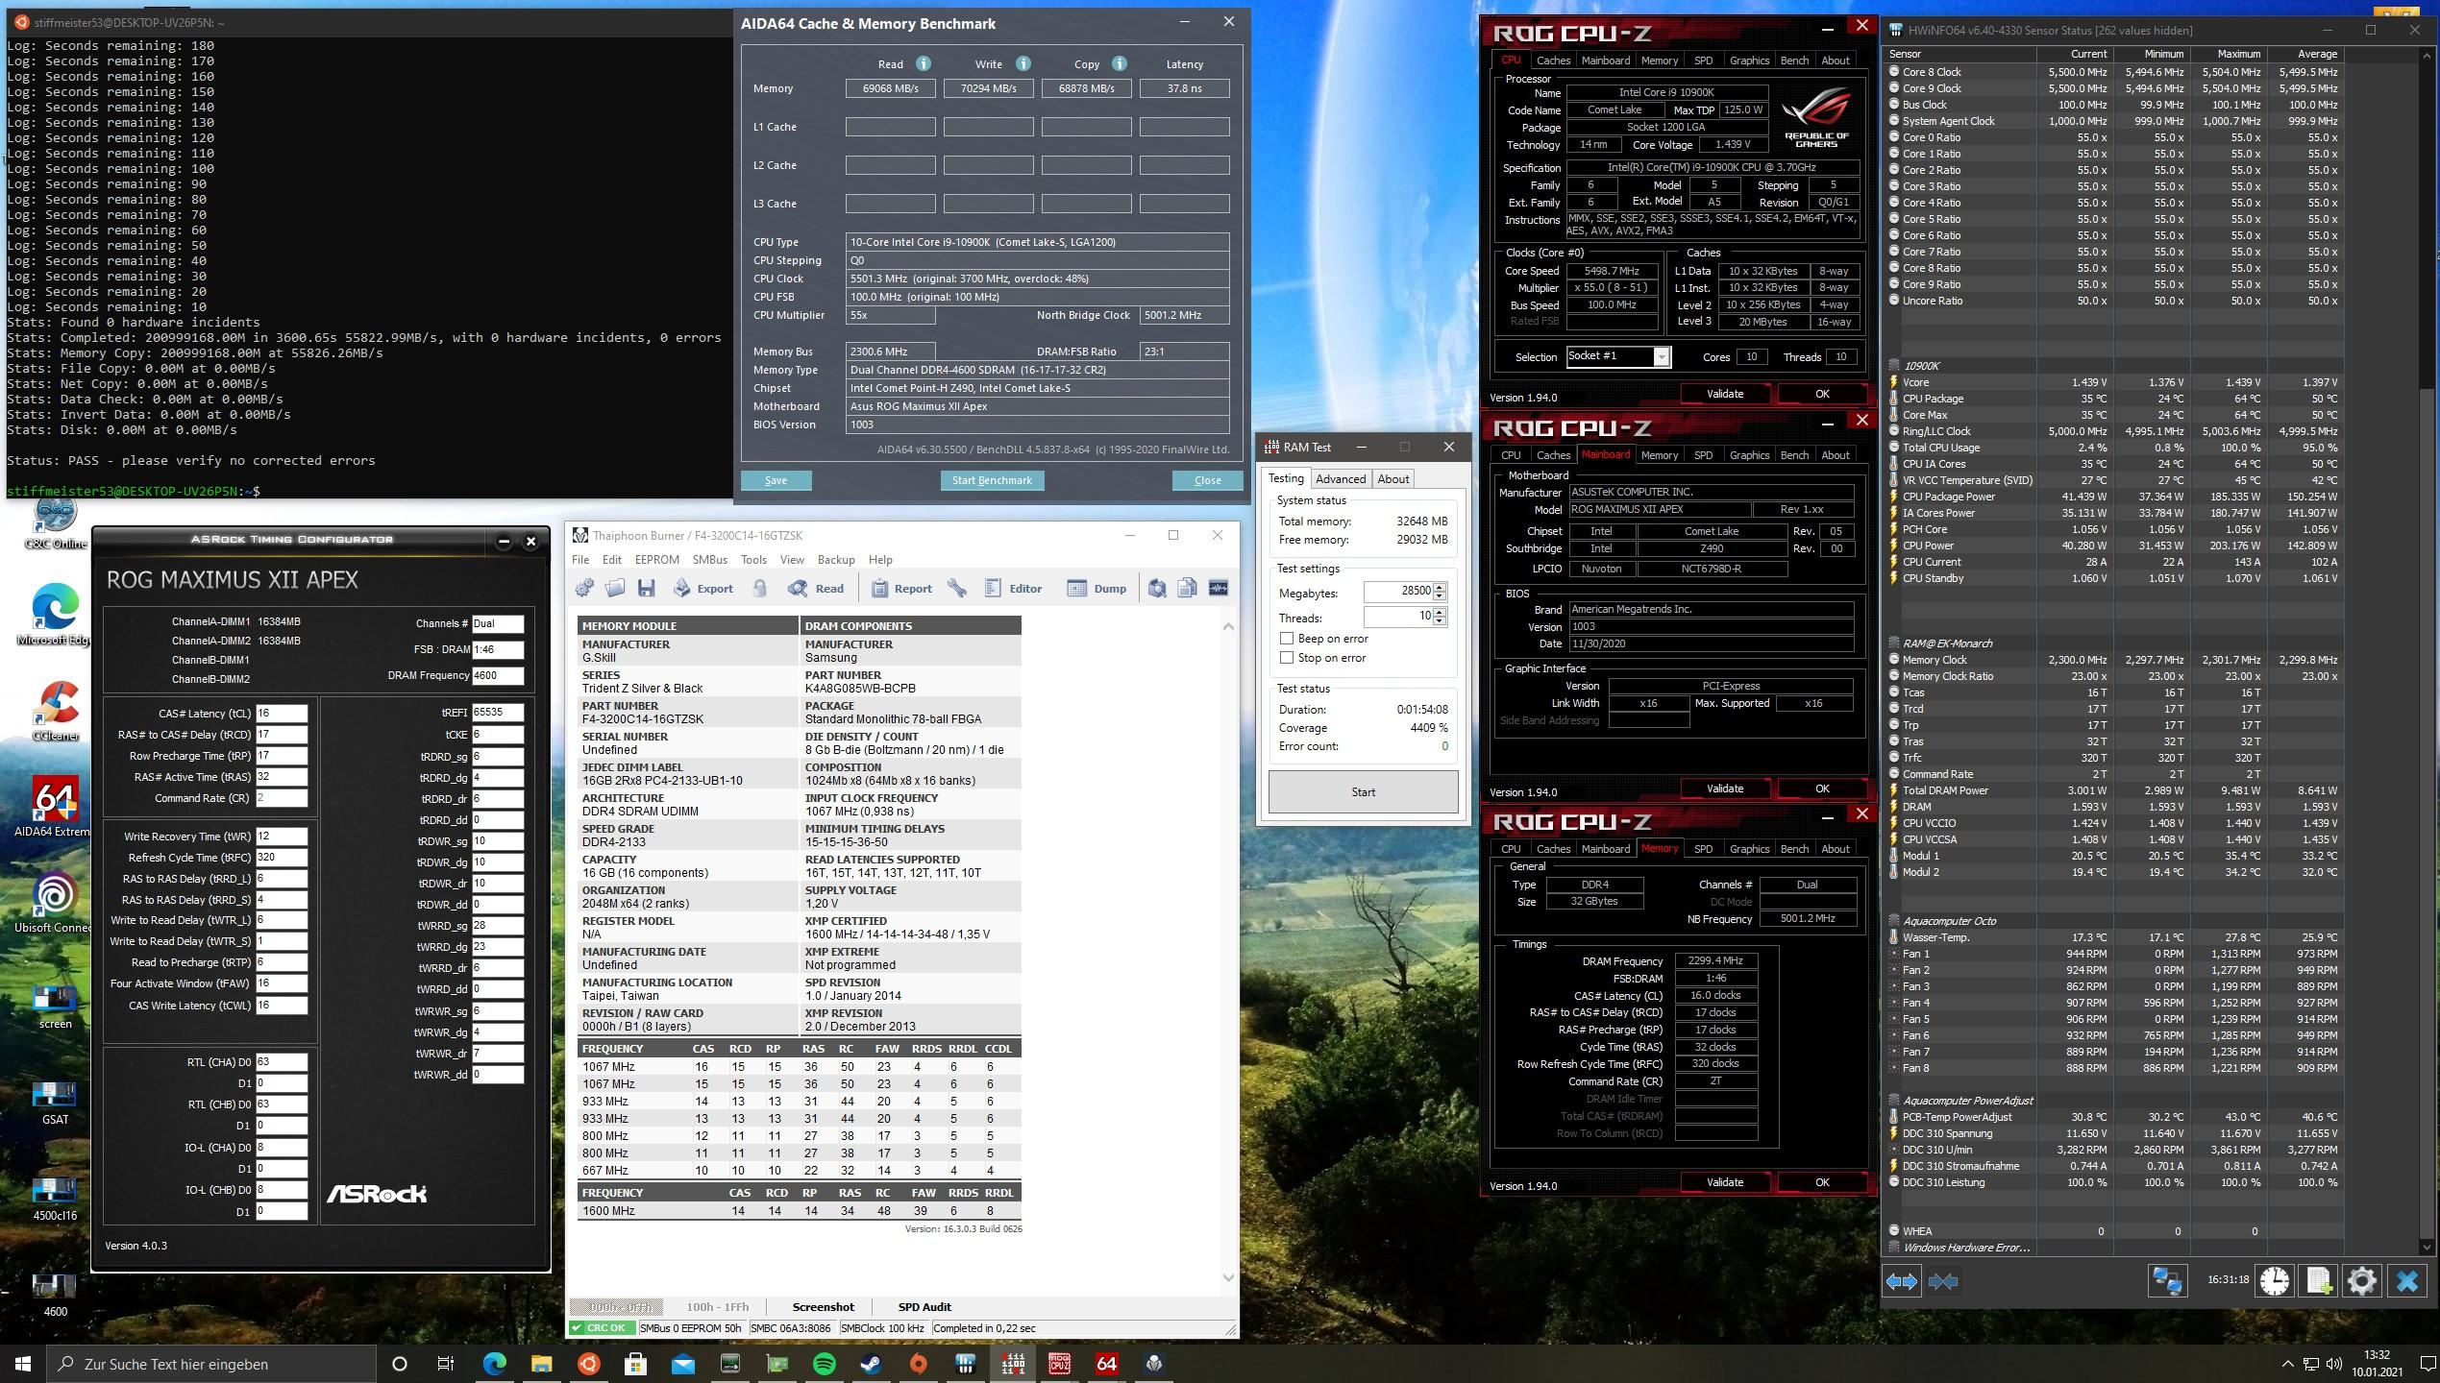Switch to the Advanced tab in RAM Test
The width and height of the screenshot is (2440, 1383).
coord(1340,479)
